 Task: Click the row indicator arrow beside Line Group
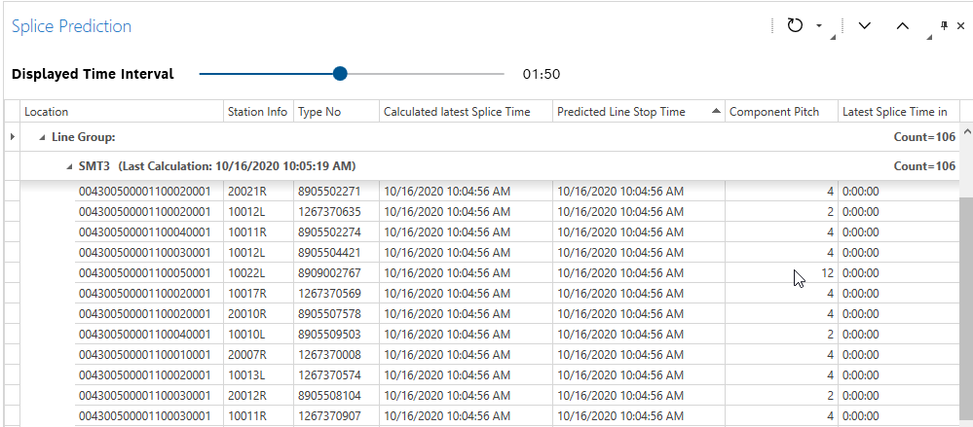pyautogui.click(x=13, y=136)
